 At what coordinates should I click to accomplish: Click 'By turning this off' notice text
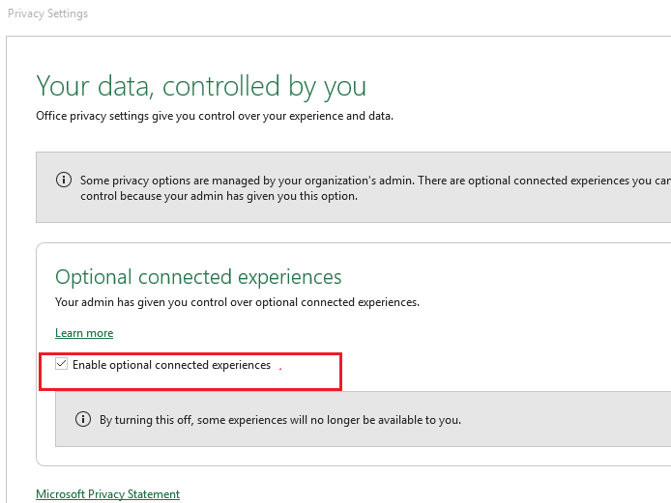click(x=280, y=420)
